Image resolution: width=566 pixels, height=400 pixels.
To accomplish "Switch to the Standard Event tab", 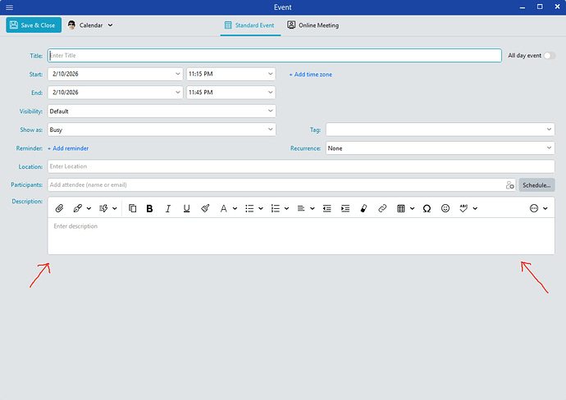I will (x=250, y=25).
